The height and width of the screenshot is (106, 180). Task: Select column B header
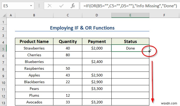pyautogui.click(x=34, y=15)
